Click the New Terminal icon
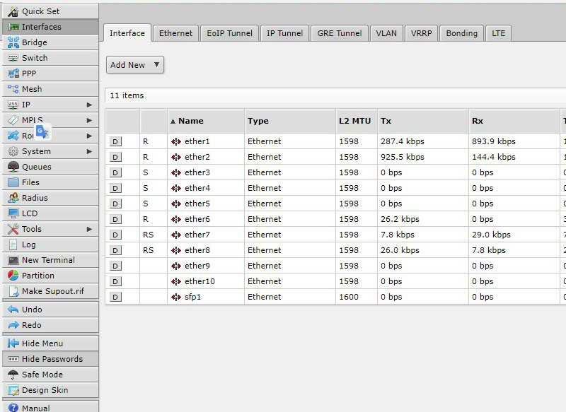 point(13,260)
